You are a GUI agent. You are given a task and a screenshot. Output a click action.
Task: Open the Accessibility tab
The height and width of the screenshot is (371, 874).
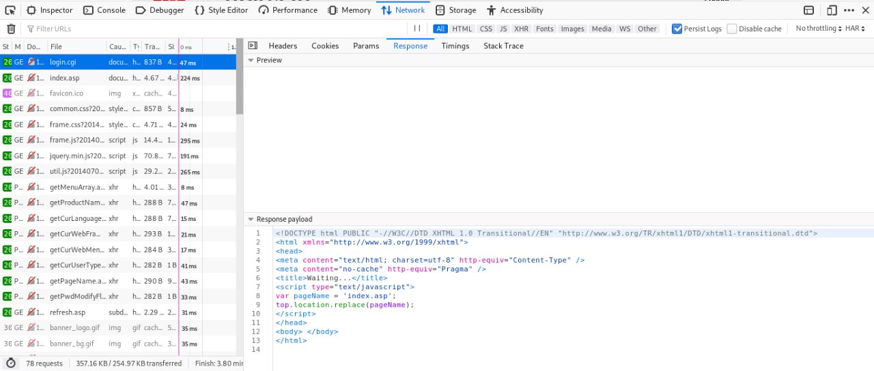(515, 10)
